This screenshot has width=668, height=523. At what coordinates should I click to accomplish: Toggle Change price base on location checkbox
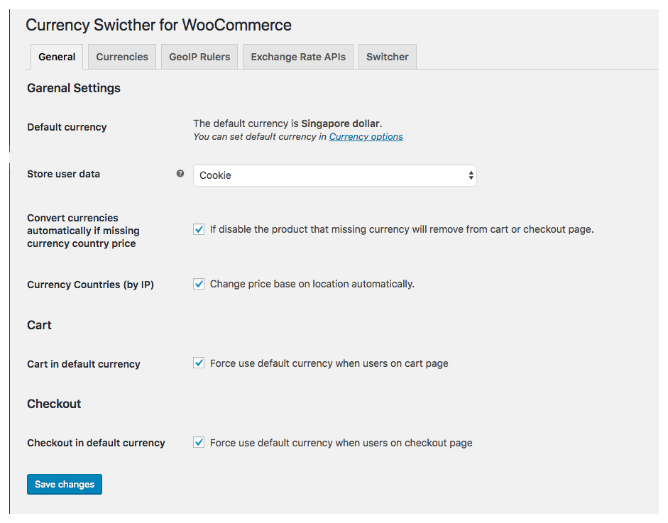pyautogui.click(x=199, y=284)
